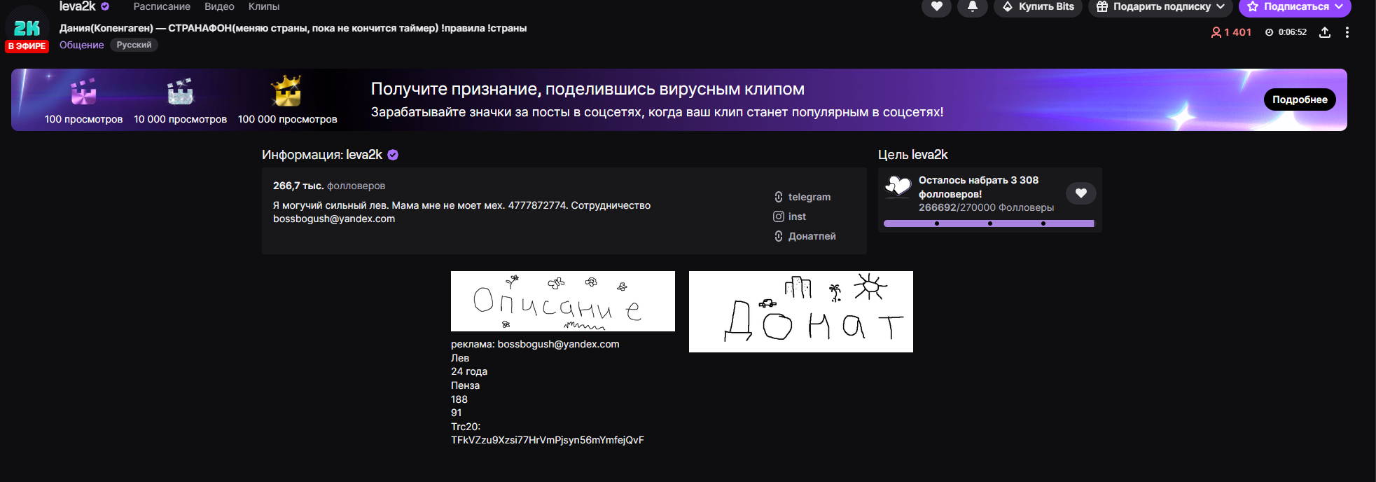
Task: Expand Gift subscription (Подарить подписку) dropdown
Action: tap(1160, 6)
